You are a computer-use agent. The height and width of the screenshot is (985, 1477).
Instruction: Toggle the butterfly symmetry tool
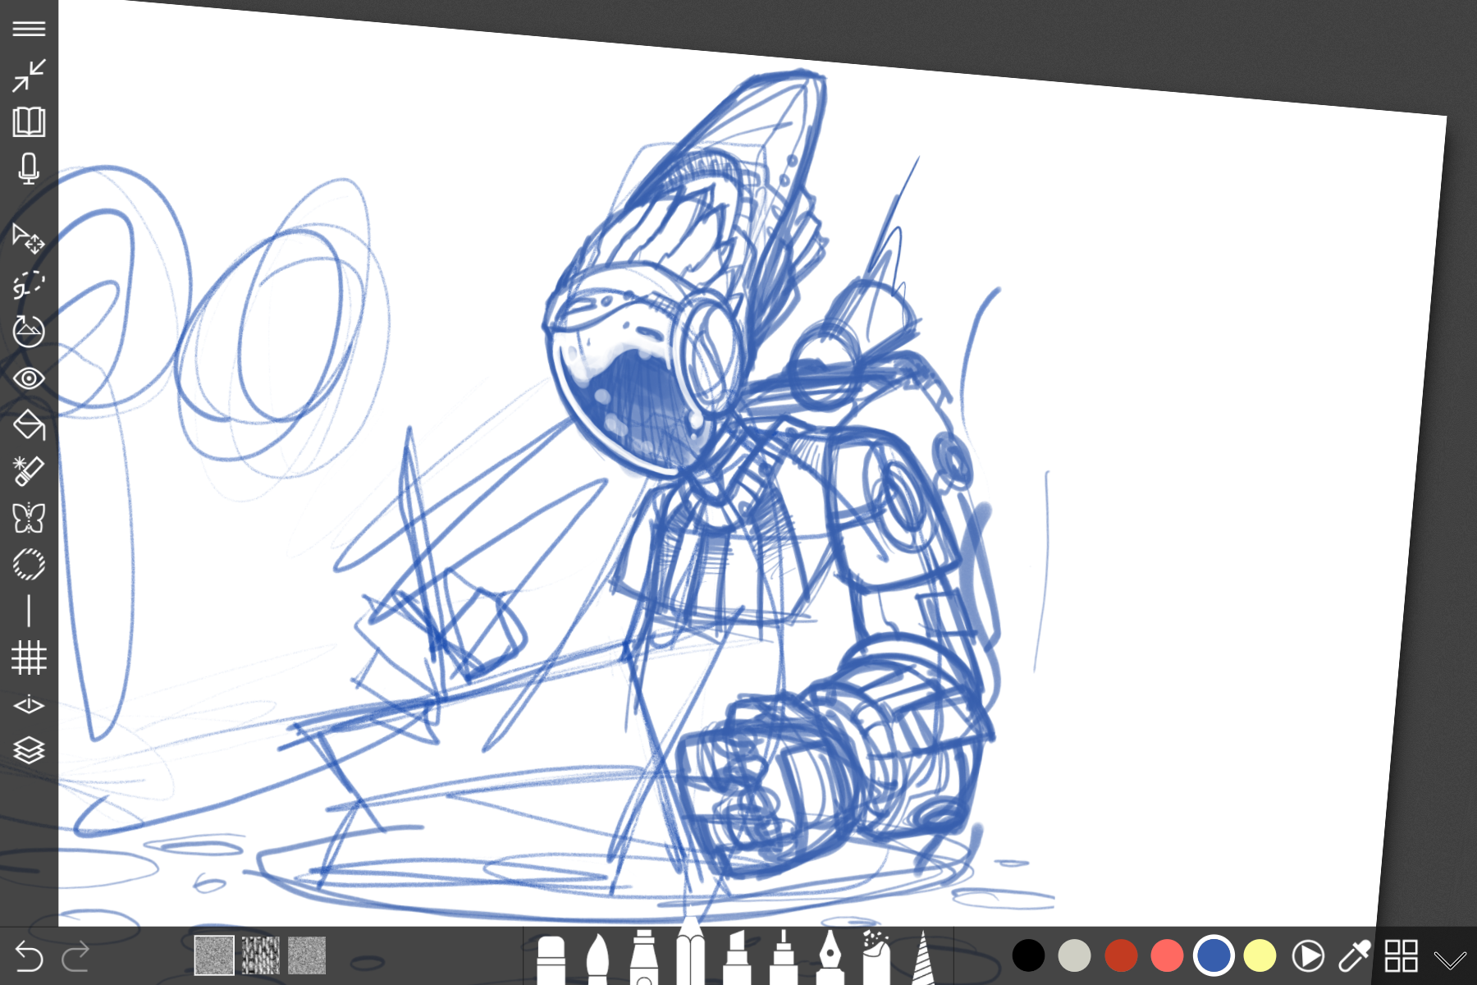click(x=29, y=518)
